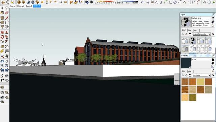This screenshot has width=216, height=122.
Task: Select the Move tool
Action: 2,33
